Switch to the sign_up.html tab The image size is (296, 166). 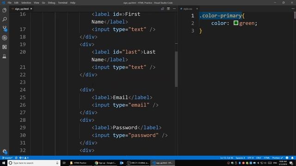click(22, 9)
